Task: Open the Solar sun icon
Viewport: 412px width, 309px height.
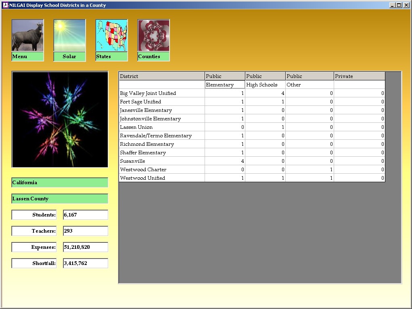Action: point(69,36)
